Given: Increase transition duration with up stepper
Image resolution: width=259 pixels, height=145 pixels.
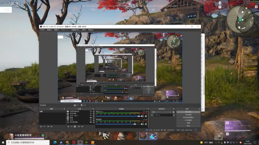Looking at the screenshot, I should (x=174, y=114).
